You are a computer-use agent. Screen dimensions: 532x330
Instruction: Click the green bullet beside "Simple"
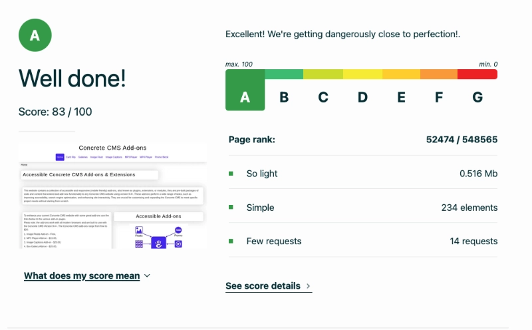(x=231, y=208)
